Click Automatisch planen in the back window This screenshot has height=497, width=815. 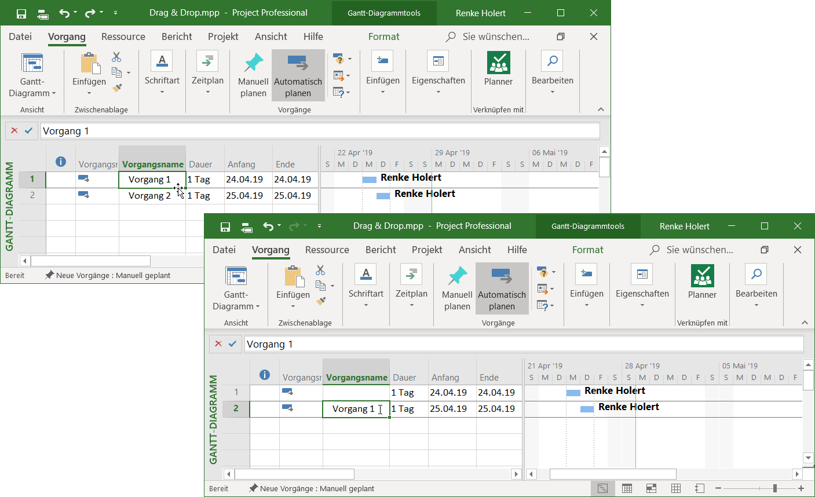pos(298,75)
